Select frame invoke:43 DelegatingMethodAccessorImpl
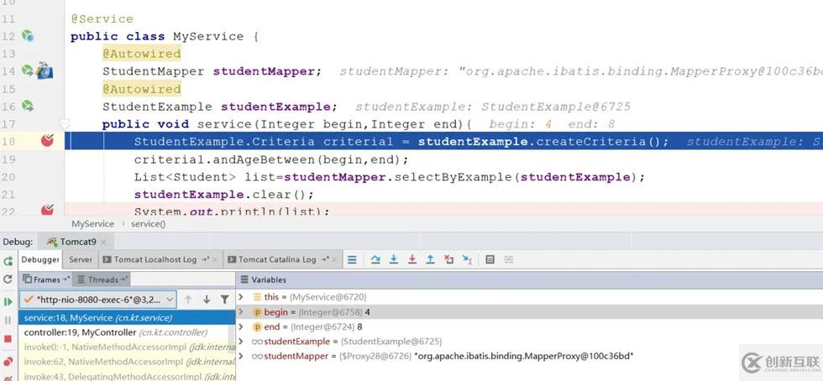This screenshot has width=823, height=381. [127, 376]
